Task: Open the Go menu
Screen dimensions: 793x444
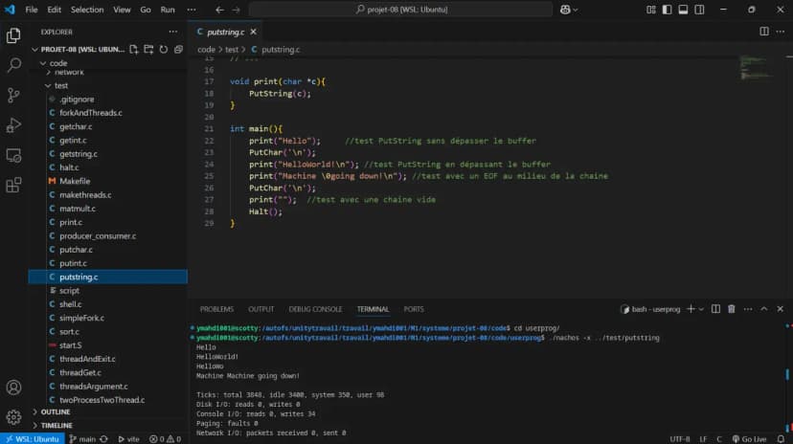Action: tap(146, 10)
